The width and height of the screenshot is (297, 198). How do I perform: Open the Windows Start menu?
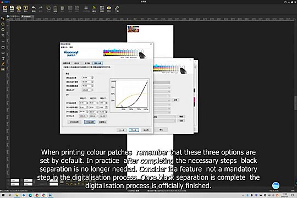3,195
